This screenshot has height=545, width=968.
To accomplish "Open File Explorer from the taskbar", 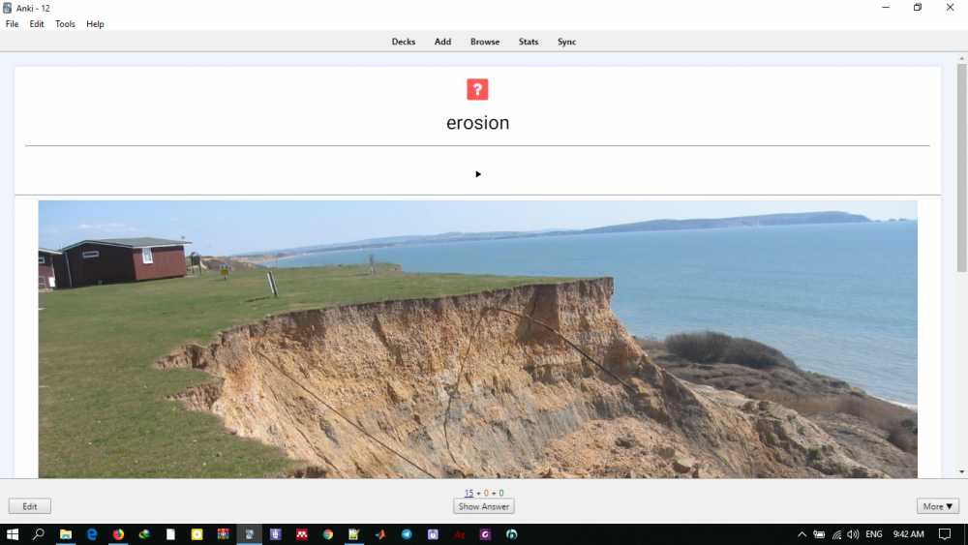I will 66,534.
